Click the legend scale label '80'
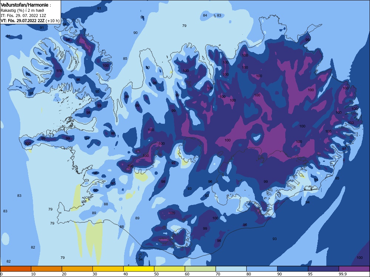The image size is (370, 277). pos(249,274)
